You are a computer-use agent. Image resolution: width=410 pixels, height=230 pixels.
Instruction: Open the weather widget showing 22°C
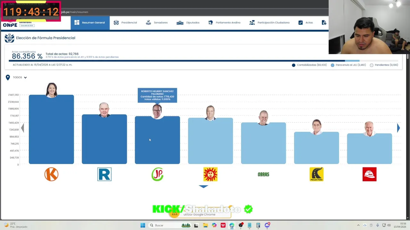pos(15,225)
